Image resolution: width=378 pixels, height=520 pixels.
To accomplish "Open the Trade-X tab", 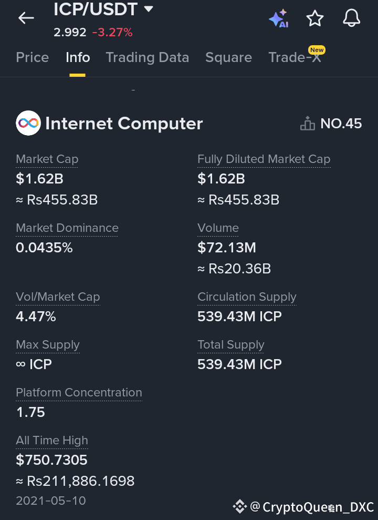I will [295, 57].
